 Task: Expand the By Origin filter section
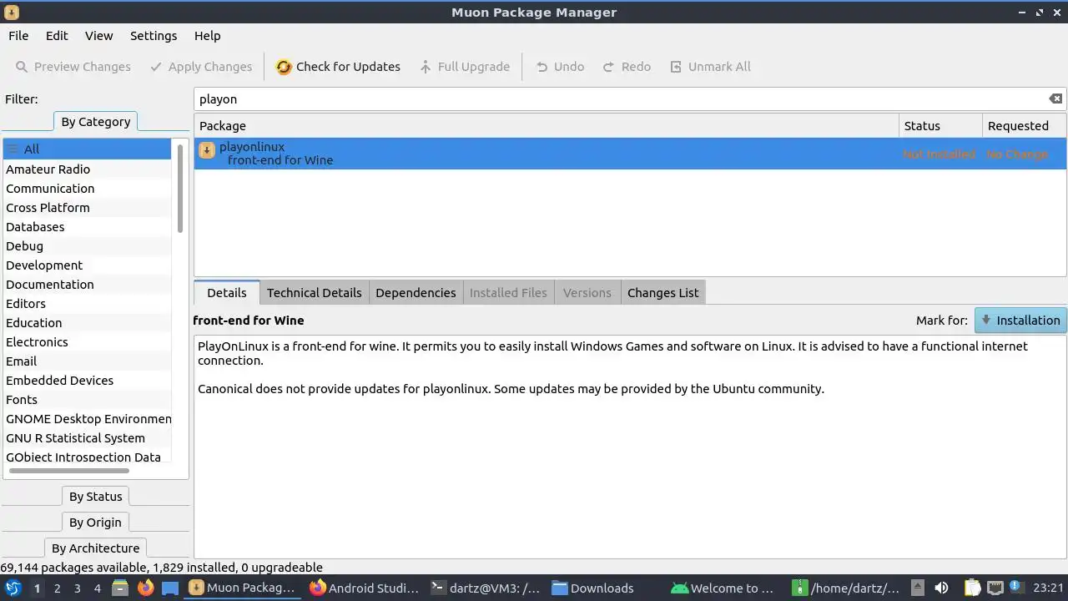95,522
